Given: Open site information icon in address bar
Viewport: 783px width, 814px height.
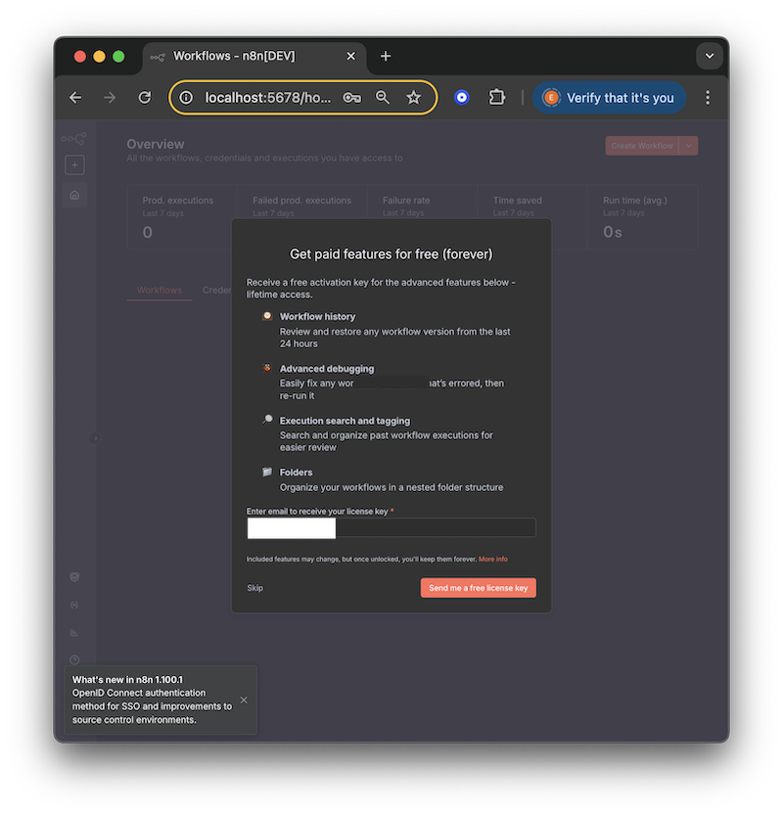Looking at the screenshot, I should (186, 98).
